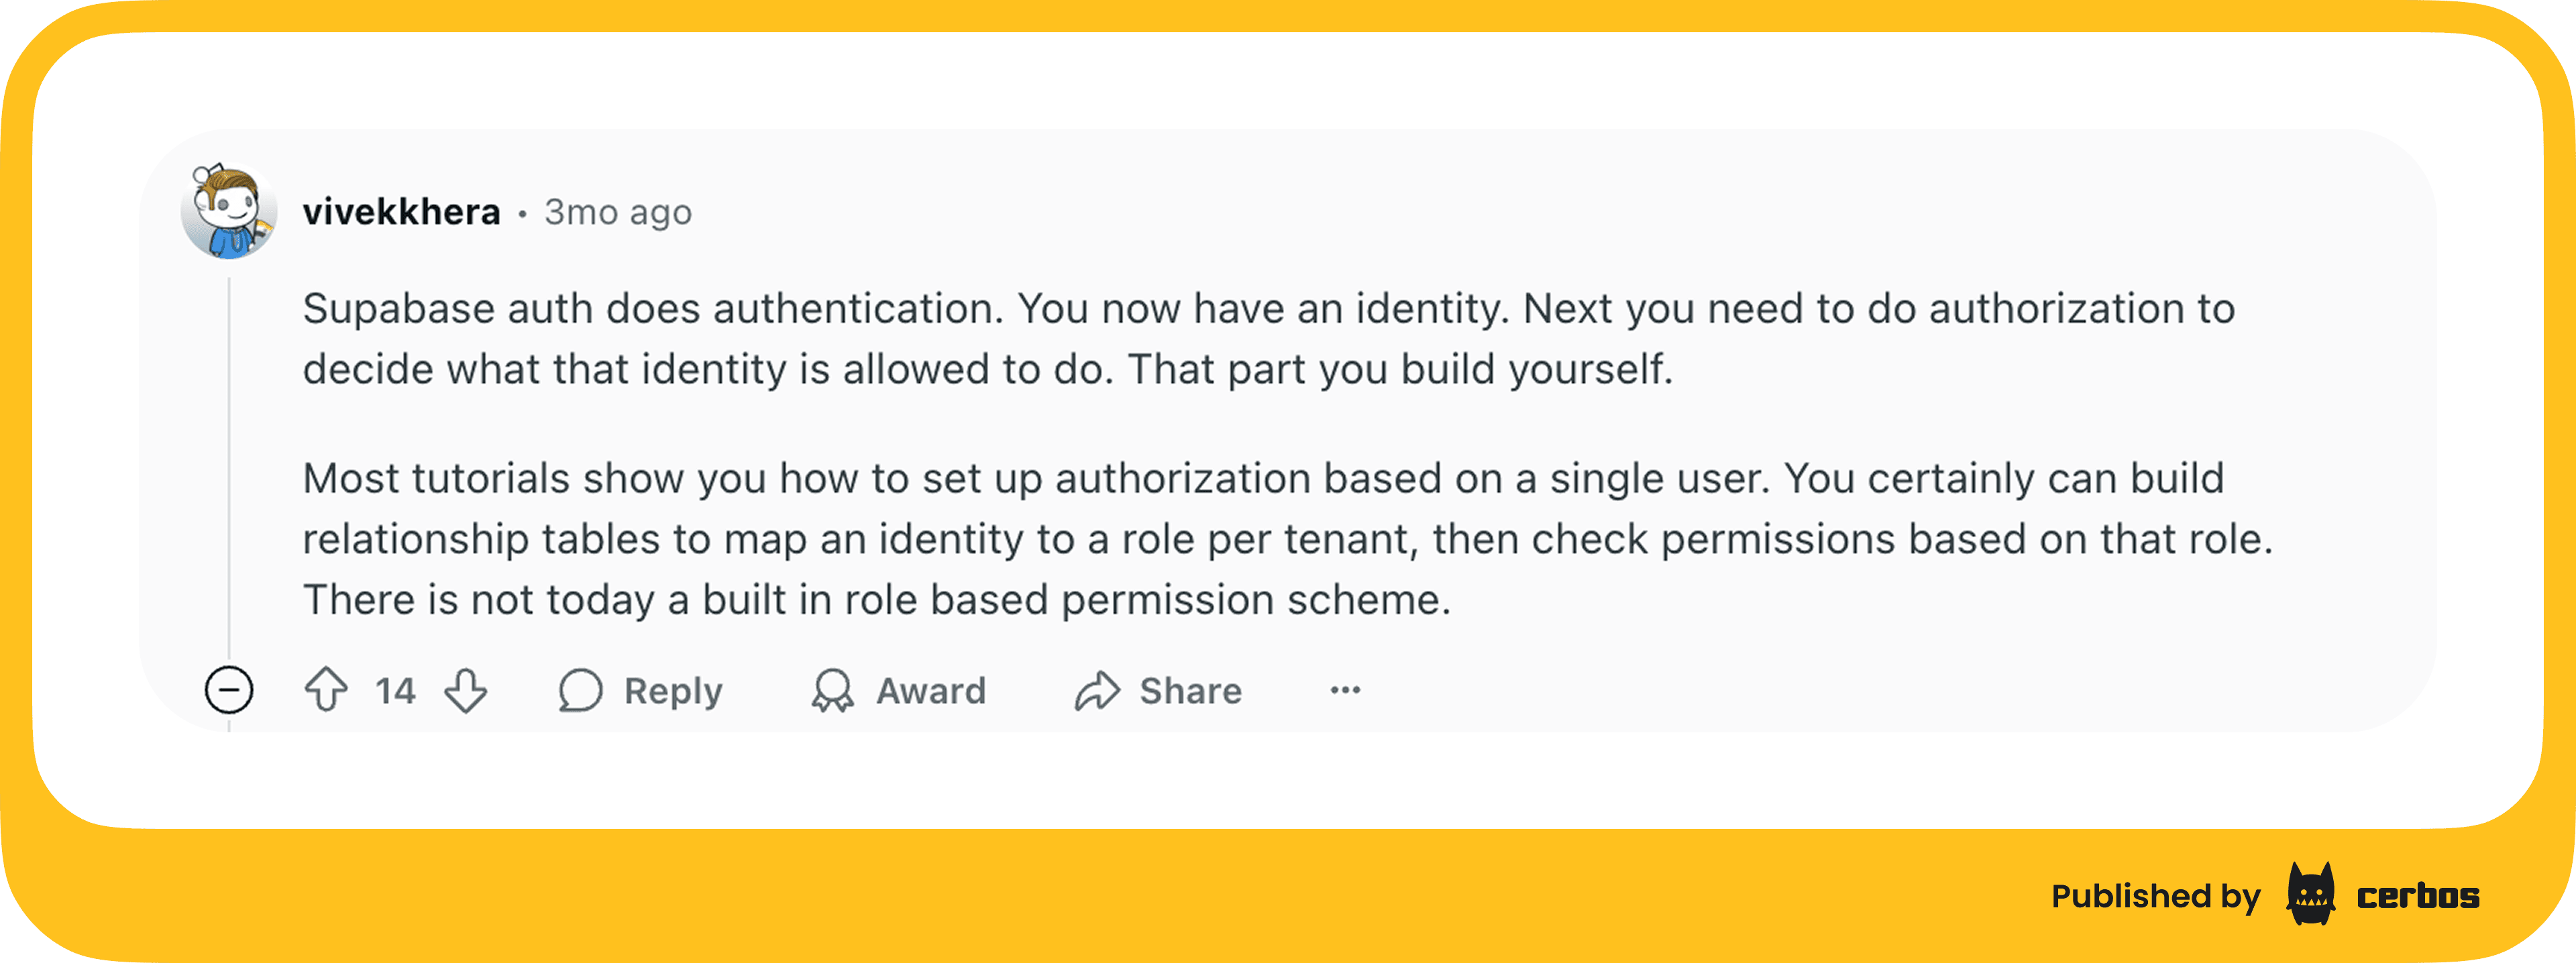Click the cerbos wordmark
This screenshot has height=963, width=2576.
2418,896
